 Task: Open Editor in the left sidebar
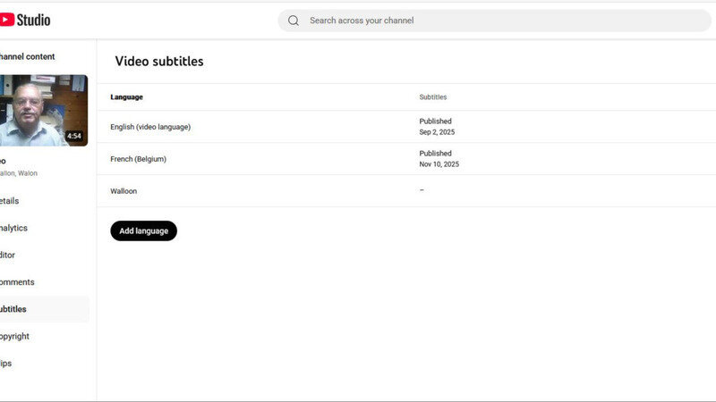[7, 255]
